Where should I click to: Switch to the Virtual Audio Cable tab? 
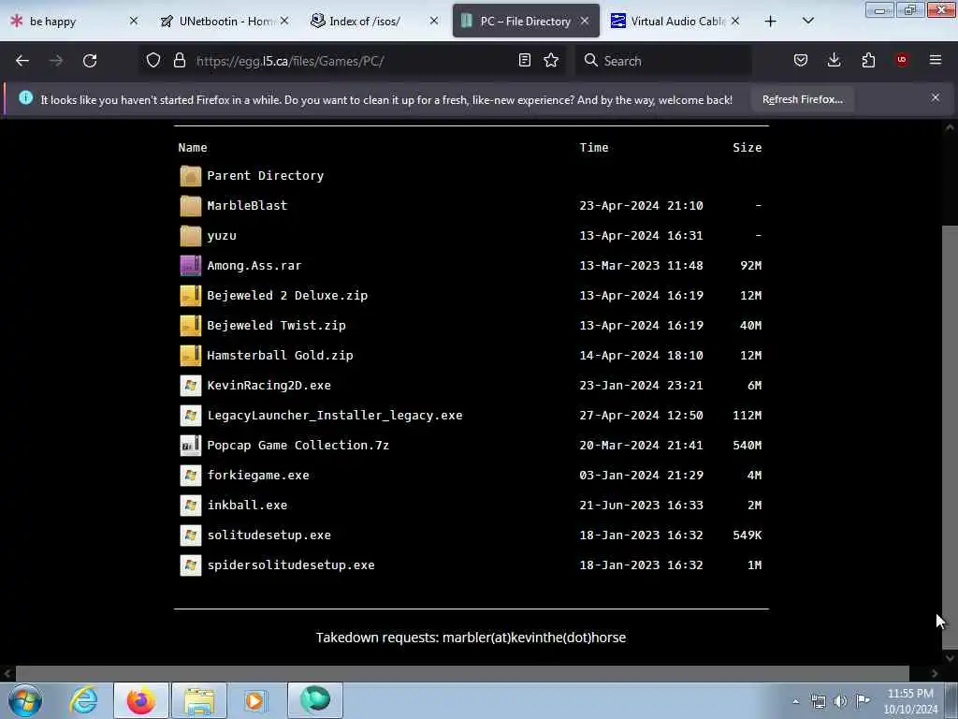[675, 22]
